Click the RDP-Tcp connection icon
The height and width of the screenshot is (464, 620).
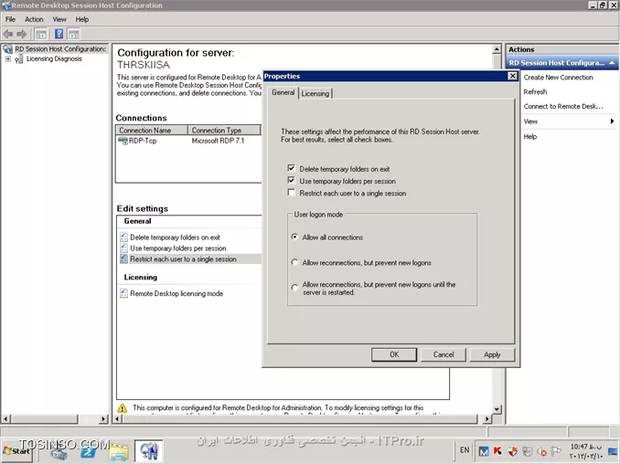pyautogui.click(x=123, y=141)
